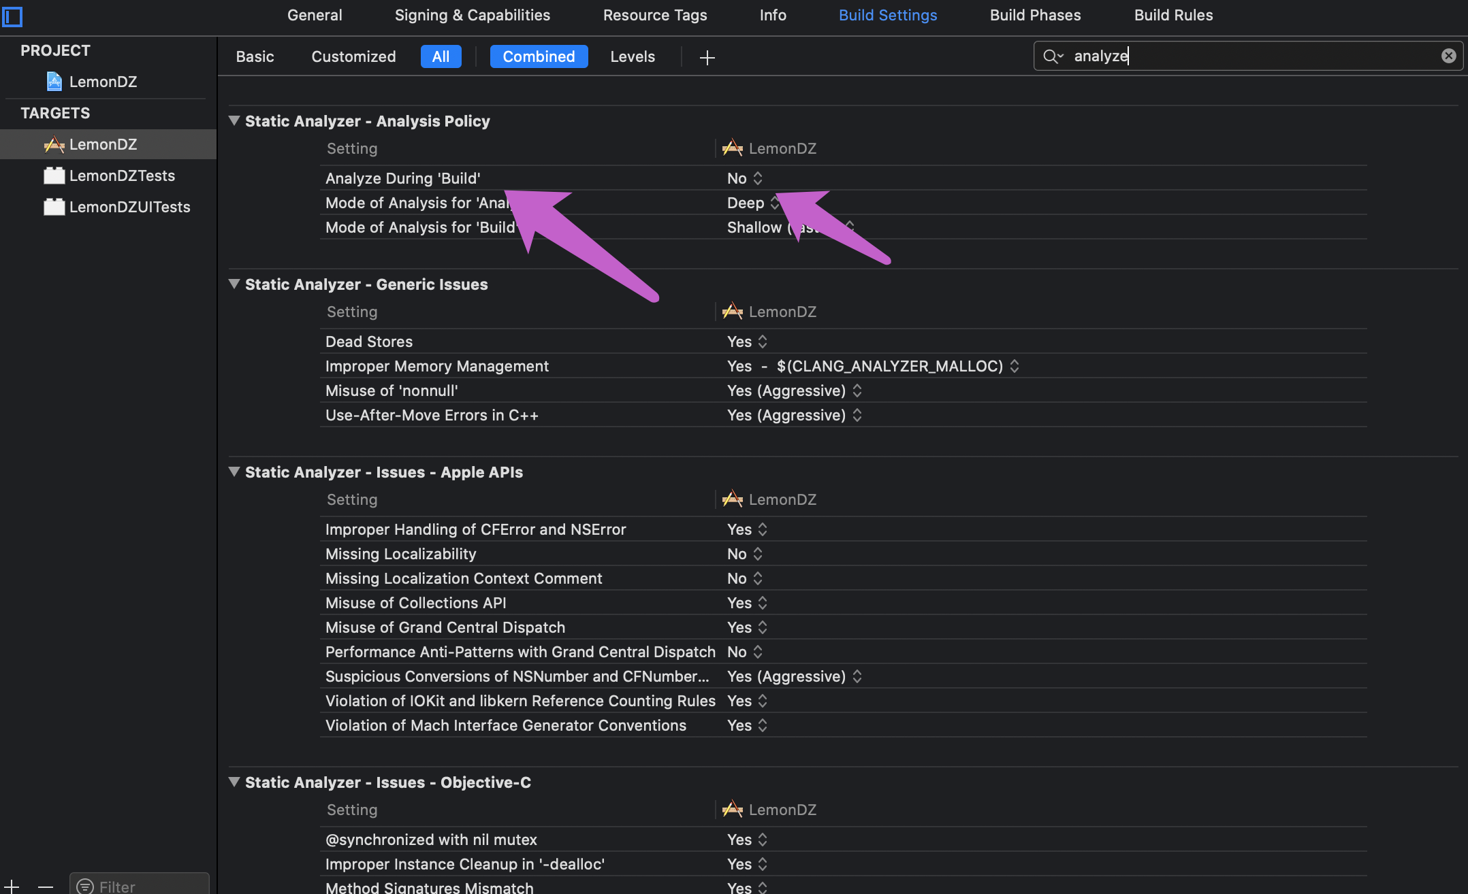
Task: Change Missing Localizability value
Action: tap(744, 554)
